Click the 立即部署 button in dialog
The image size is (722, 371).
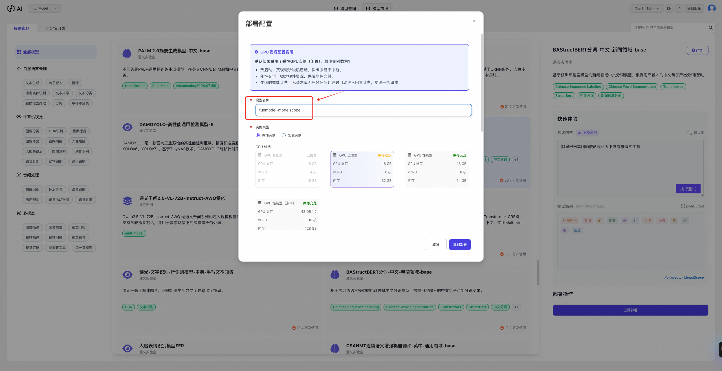tap(460, 245)
